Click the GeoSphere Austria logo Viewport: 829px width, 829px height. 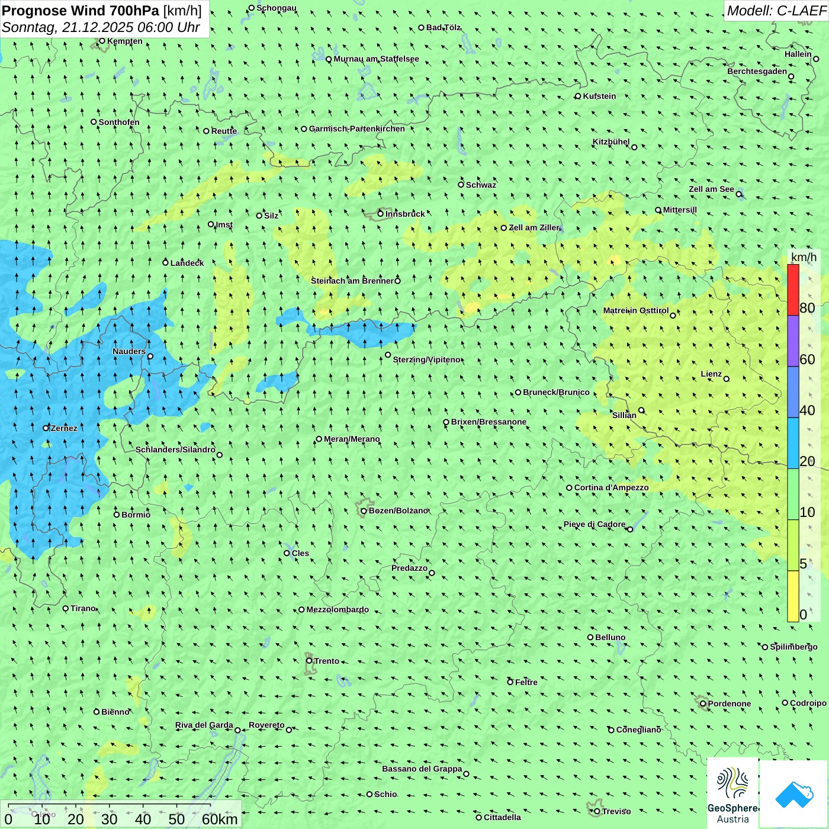click(x=732, y=793)
